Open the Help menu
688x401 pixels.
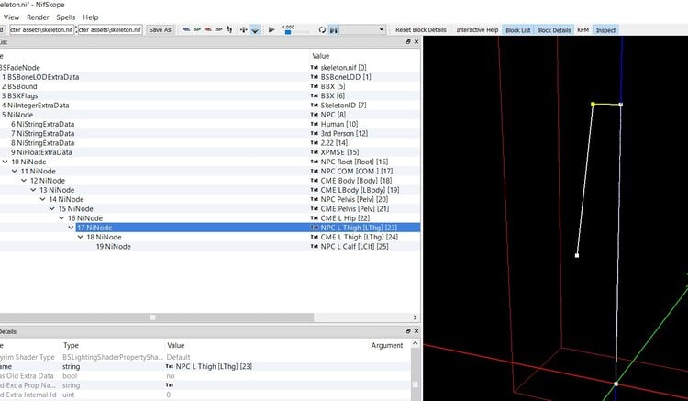pyautogui.click(x=91, y=17)
